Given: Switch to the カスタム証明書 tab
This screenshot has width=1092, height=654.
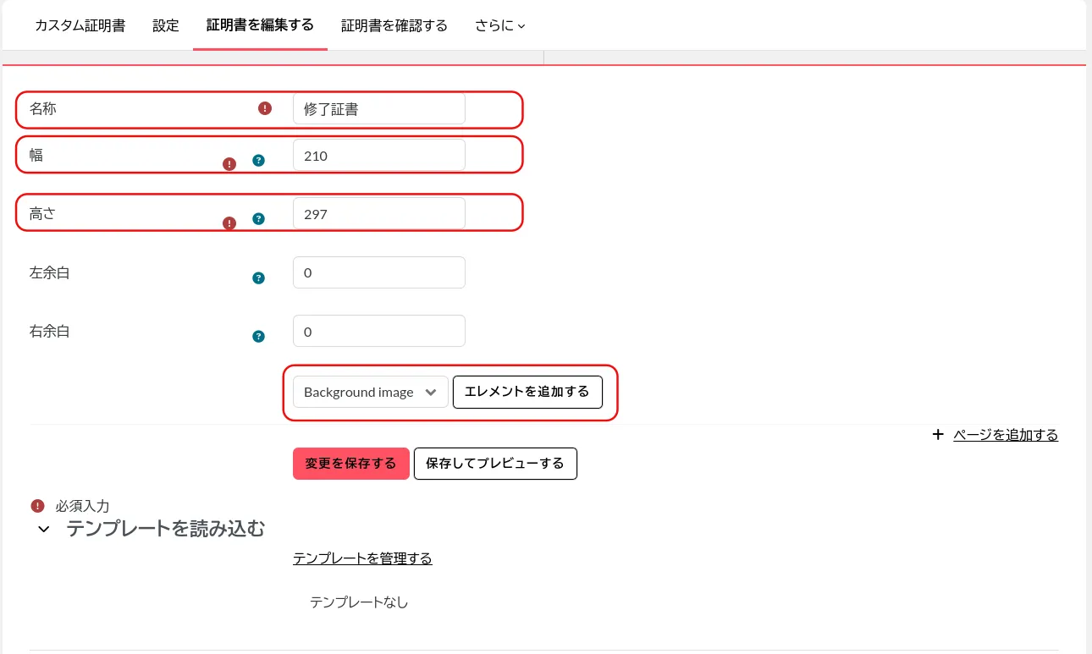Looking at the screenshot, I should point(80,25).
